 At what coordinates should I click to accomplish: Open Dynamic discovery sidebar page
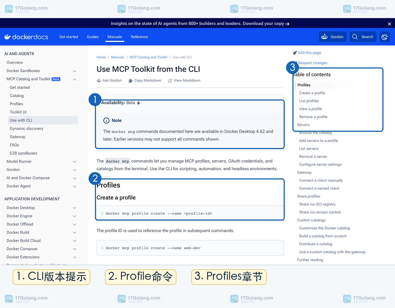[27, 129]
